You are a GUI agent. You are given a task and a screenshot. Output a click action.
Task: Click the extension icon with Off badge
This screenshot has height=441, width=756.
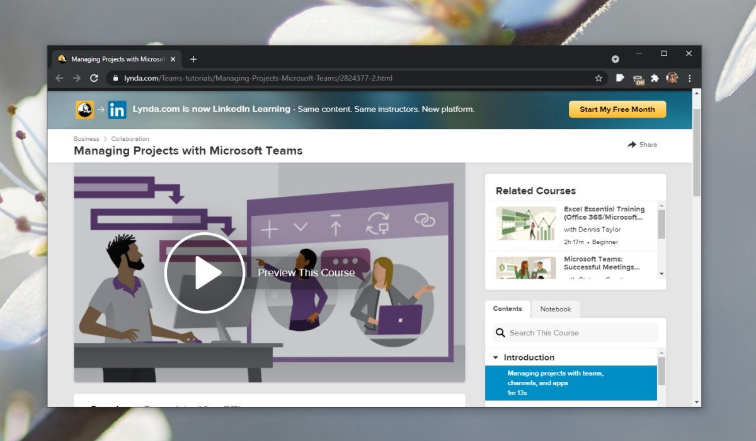click(x=639, y=79)
